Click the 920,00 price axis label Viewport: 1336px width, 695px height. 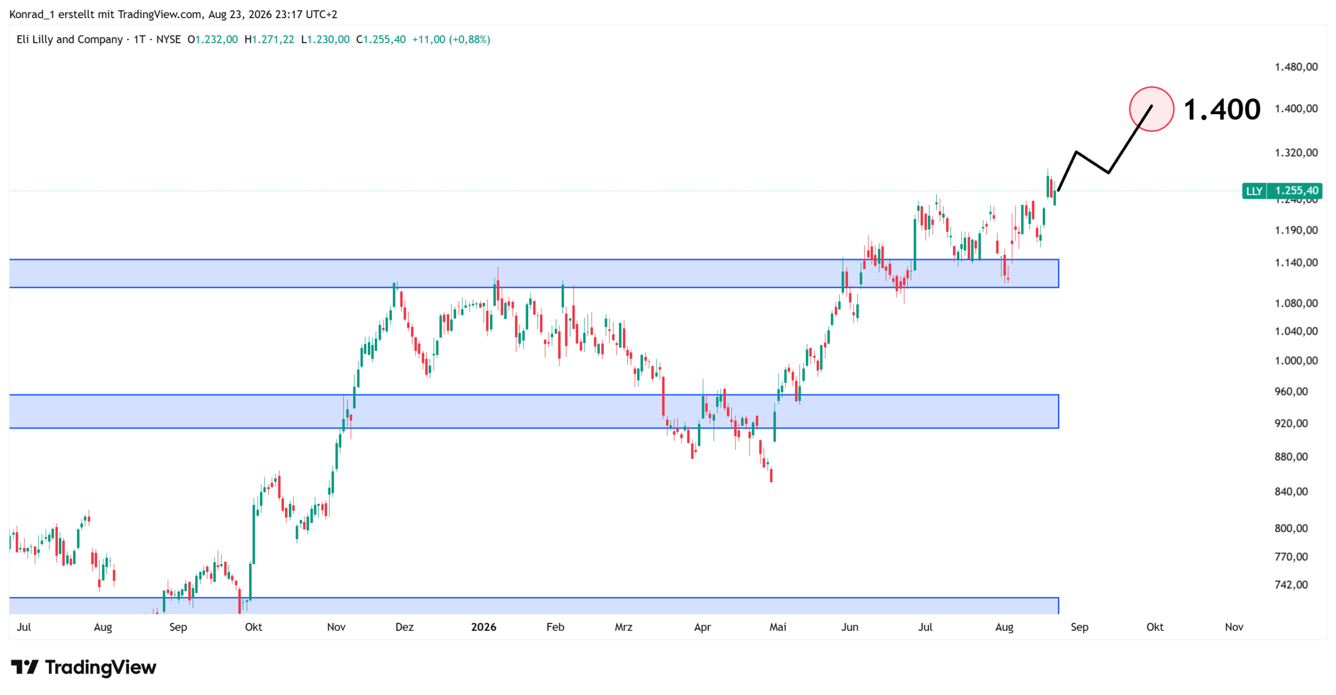pyautogui.click(x=1291, y=423)
